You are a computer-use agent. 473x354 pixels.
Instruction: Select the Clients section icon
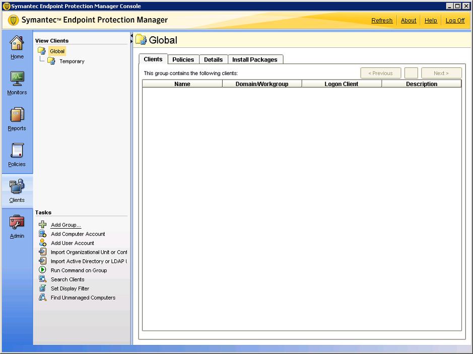click(x=17, y=186)
